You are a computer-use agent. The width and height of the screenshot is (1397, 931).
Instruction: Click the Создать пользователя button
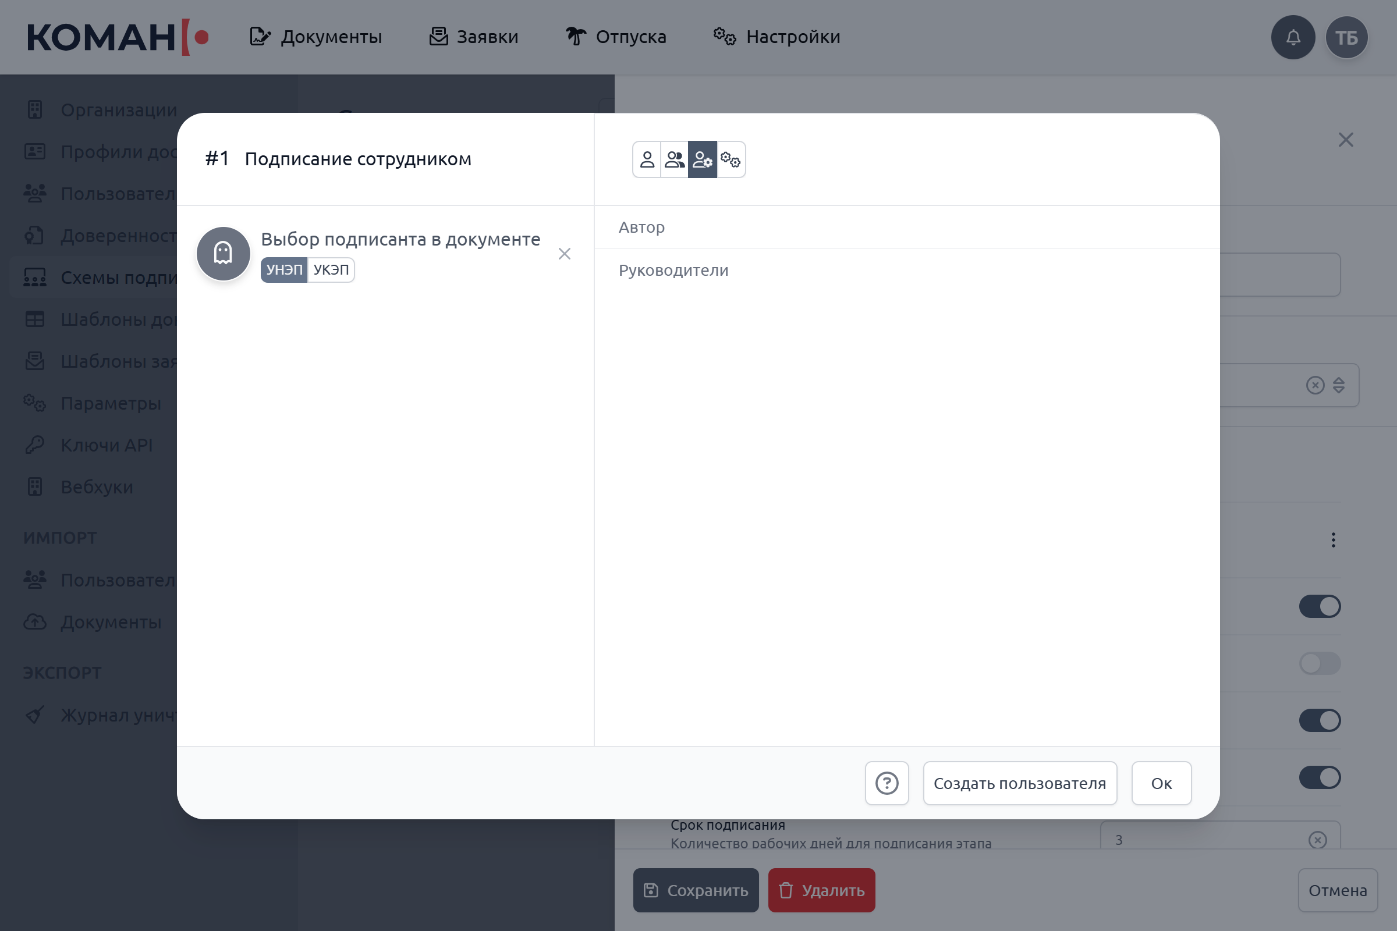[1020, 783]
